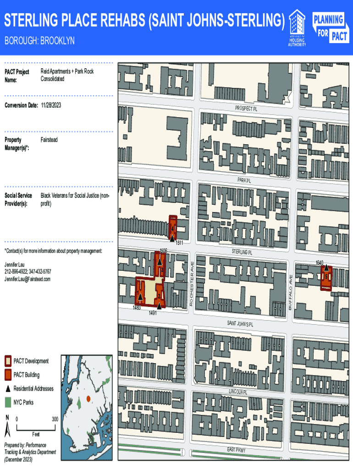Click the PACT Development legend swatch
This screenshot has height=469, width=353.
pyautogui.click(x=8, y=361)
